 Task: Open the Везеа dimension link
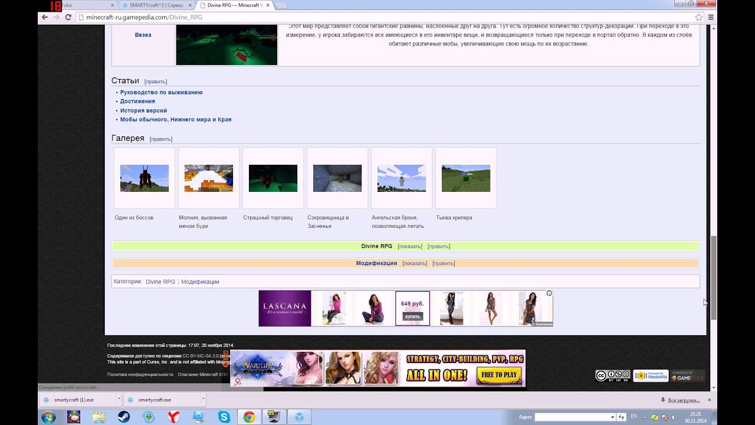pyautogui.click(x=143, y=35)
